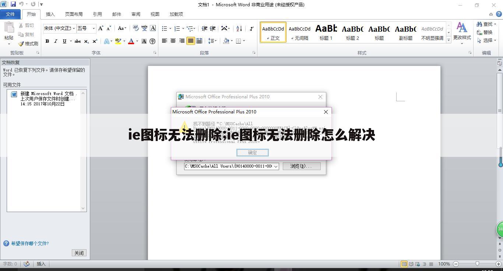Apply the No Spacing (无间隔) style
503x271 pixels.
pos(299,32)
